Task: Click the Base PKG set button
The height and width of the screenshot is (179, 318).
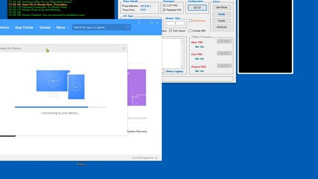Action: pos(224,41)
